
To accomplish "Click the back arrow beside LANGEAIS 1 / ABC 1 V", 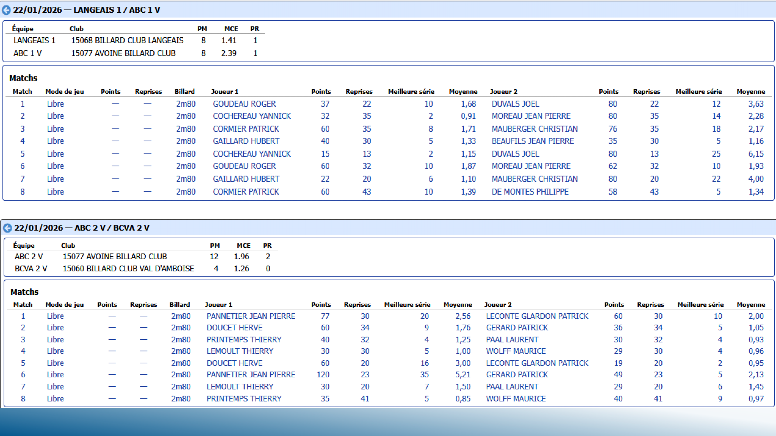I will (7, 10).
